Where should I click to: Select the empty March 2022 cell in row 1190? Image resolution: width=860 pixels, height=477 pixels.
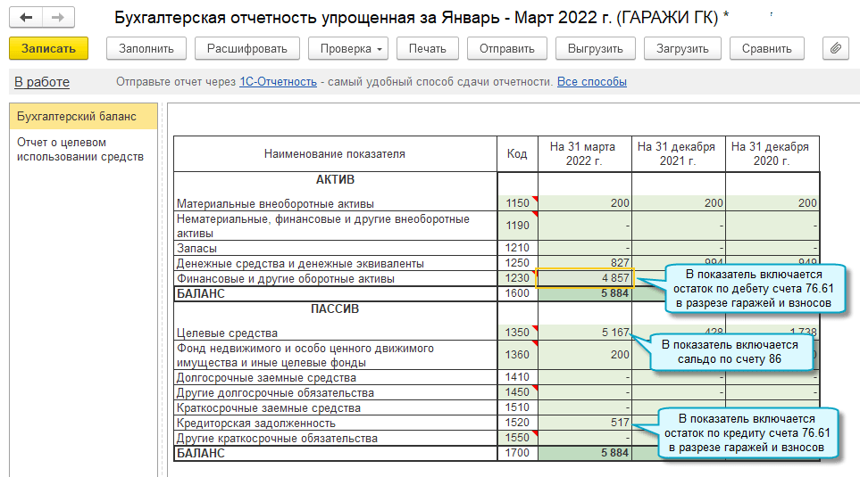tap(585, 226)
